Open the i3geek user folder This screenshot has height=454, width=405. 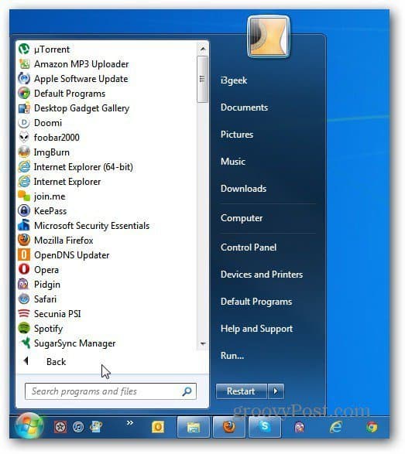[x=234, y=80]
